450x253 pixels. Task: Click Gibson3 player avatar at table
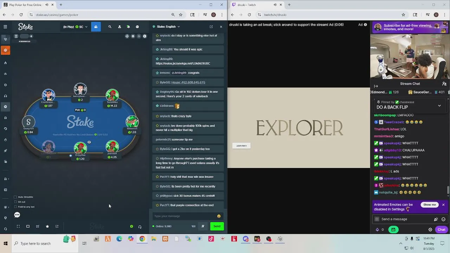pos(132,122)
